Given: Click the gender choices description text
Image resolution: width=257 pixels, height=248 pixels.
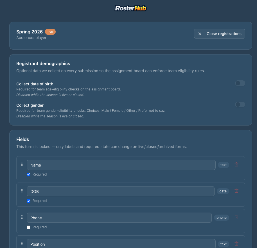Looking at the screenshot, I should 91,111.
